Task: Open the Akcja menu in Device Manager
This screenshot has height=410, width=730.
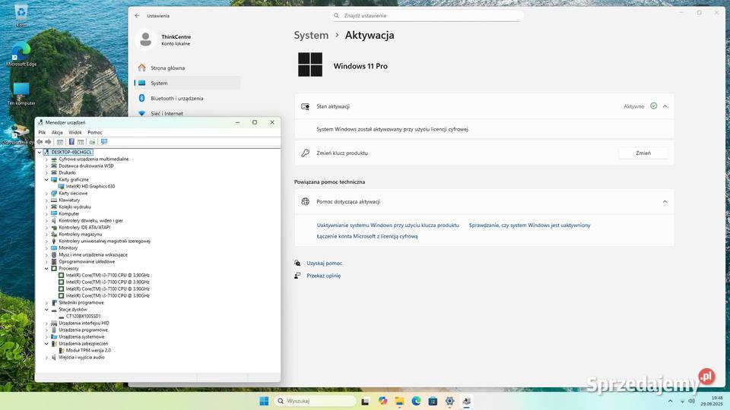Action: pyautogui.click(x=57, y=132)
